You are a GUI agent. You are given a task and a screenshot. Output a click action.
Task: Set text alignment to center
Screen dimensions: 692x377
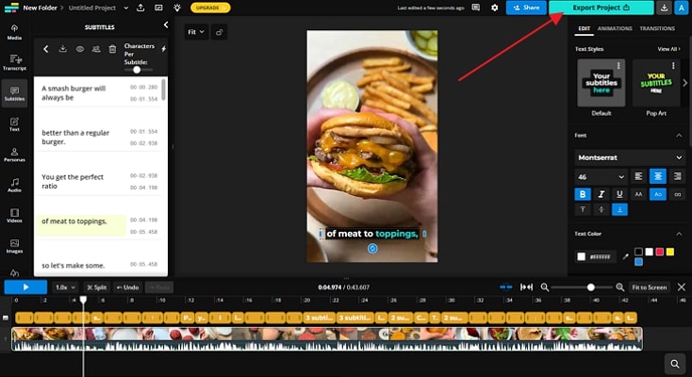click(657, 176)
